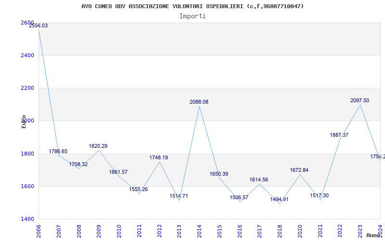The image size is (385, 240).
Task: Click the x-axis year 2021
Action: point(320,231)
